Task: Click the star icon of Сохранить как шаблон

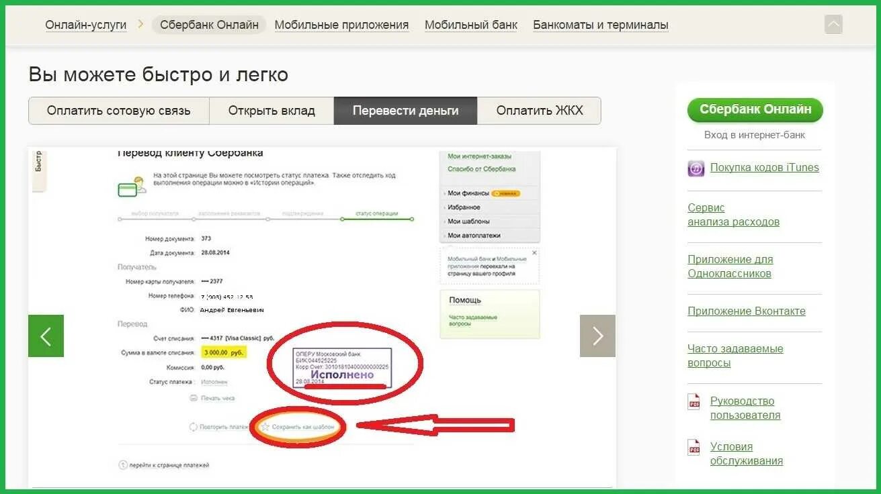Action: 265,426
